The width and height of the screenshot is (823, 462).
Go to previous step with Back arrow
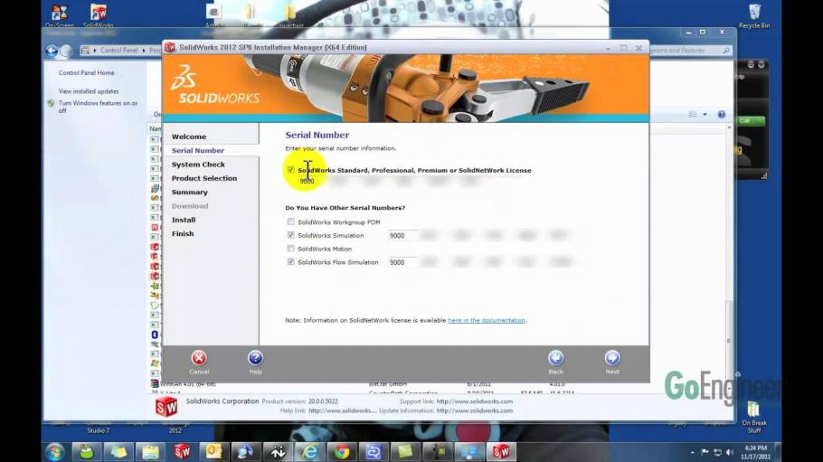point(556,358)
